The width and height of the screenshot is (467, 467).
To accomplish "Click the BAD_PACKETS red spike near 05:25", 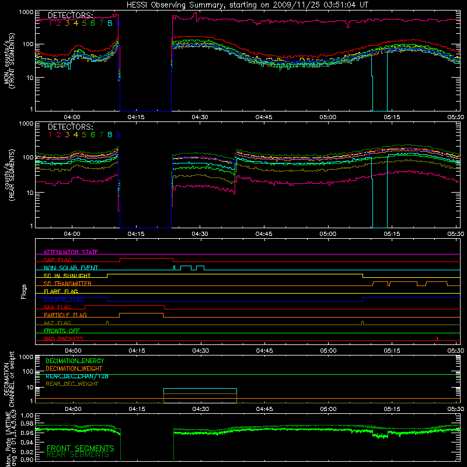I will [x=437, y=339].
